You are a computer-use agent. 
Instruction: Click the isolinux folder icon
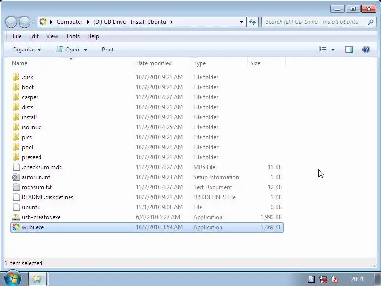coord(16,127)
